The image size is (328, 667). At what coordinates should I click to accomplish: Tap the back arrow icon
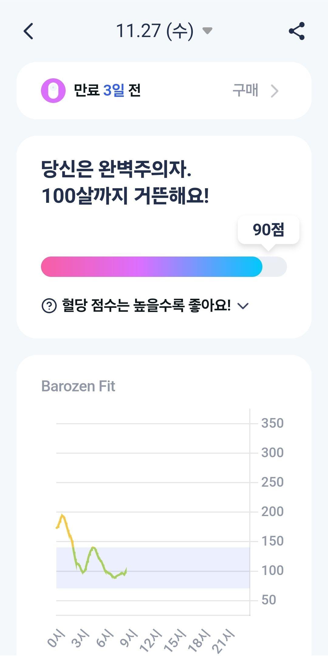(28, 31)
